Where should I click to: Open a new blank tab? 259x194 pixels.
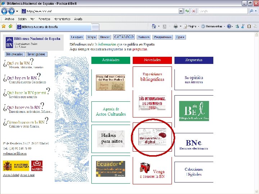tap(95, 27)
